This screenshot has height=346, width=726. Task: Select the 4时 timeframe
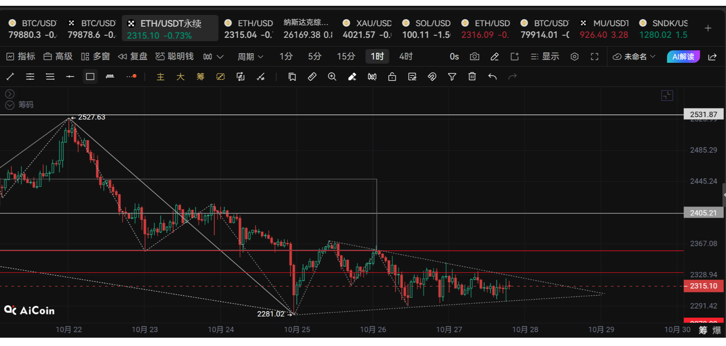pos(406,57)
